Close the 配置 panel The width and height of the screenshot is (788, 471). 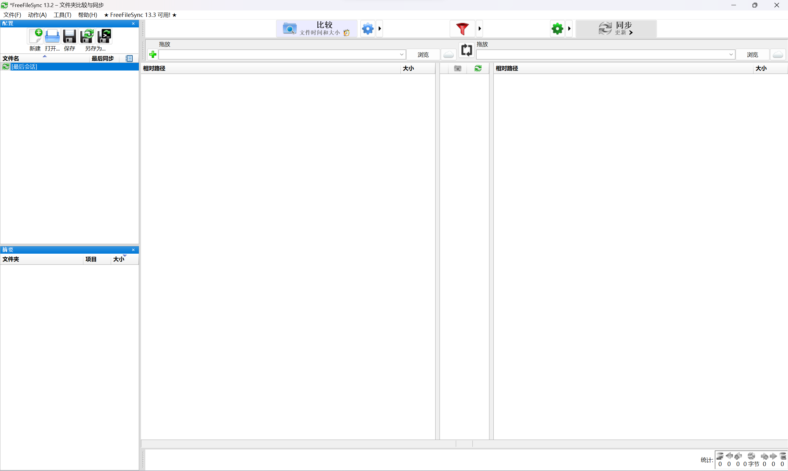(x=133, y=23)
